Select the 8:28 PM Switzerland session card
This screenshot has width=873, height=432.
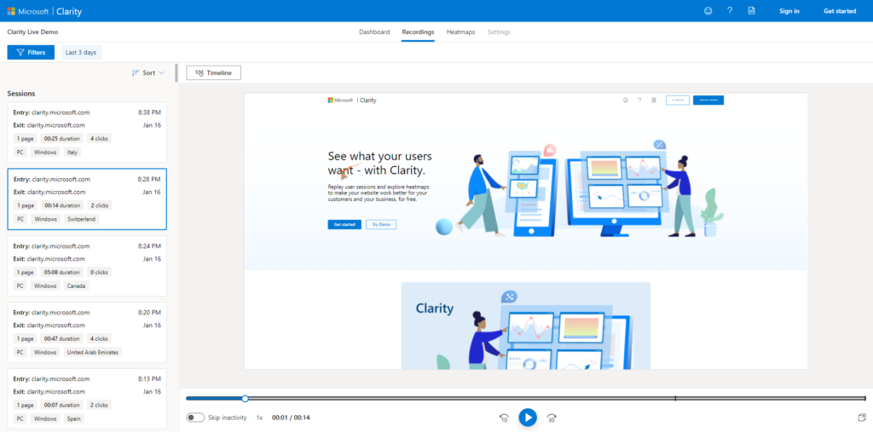87,199
